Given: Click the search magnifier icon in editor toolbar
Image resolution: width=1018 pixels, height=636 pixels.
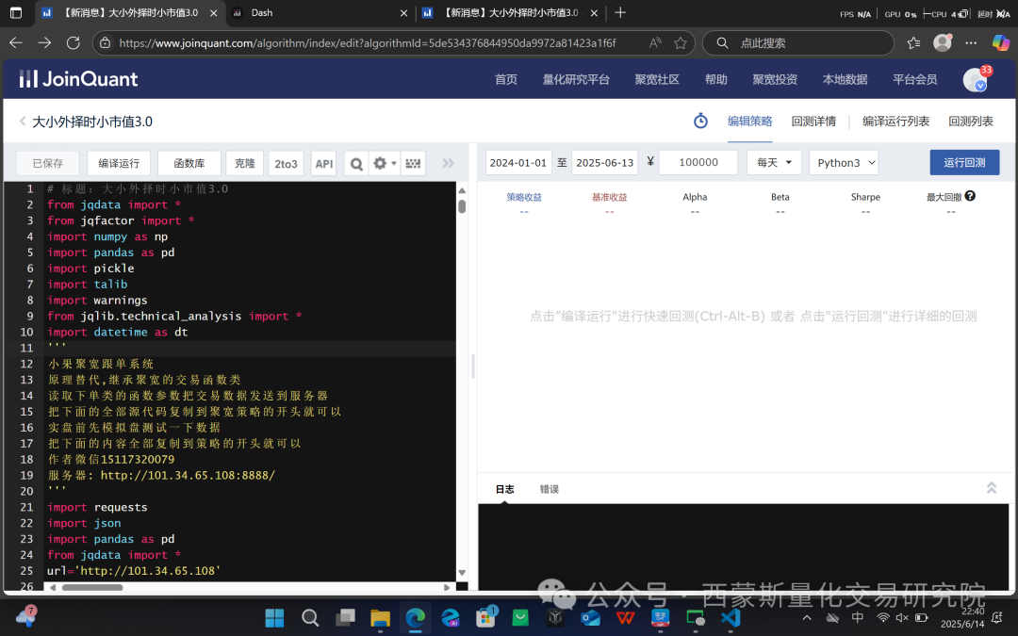Looking at the screenshot, I should 356,164.
